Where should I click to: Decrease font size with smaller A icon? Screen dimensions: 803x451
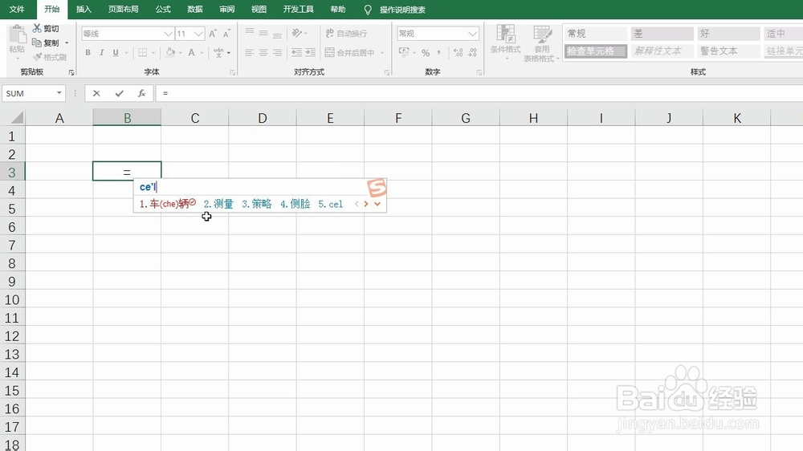click(x=226, y=33)
